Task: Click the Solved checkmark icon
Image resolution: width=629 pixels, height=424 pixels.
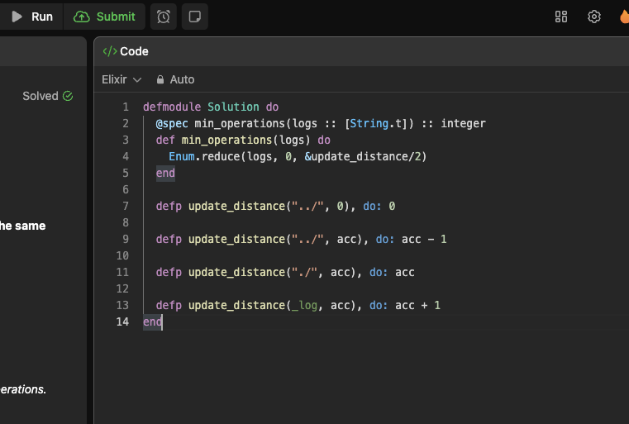Action: (x=68, y=96)
